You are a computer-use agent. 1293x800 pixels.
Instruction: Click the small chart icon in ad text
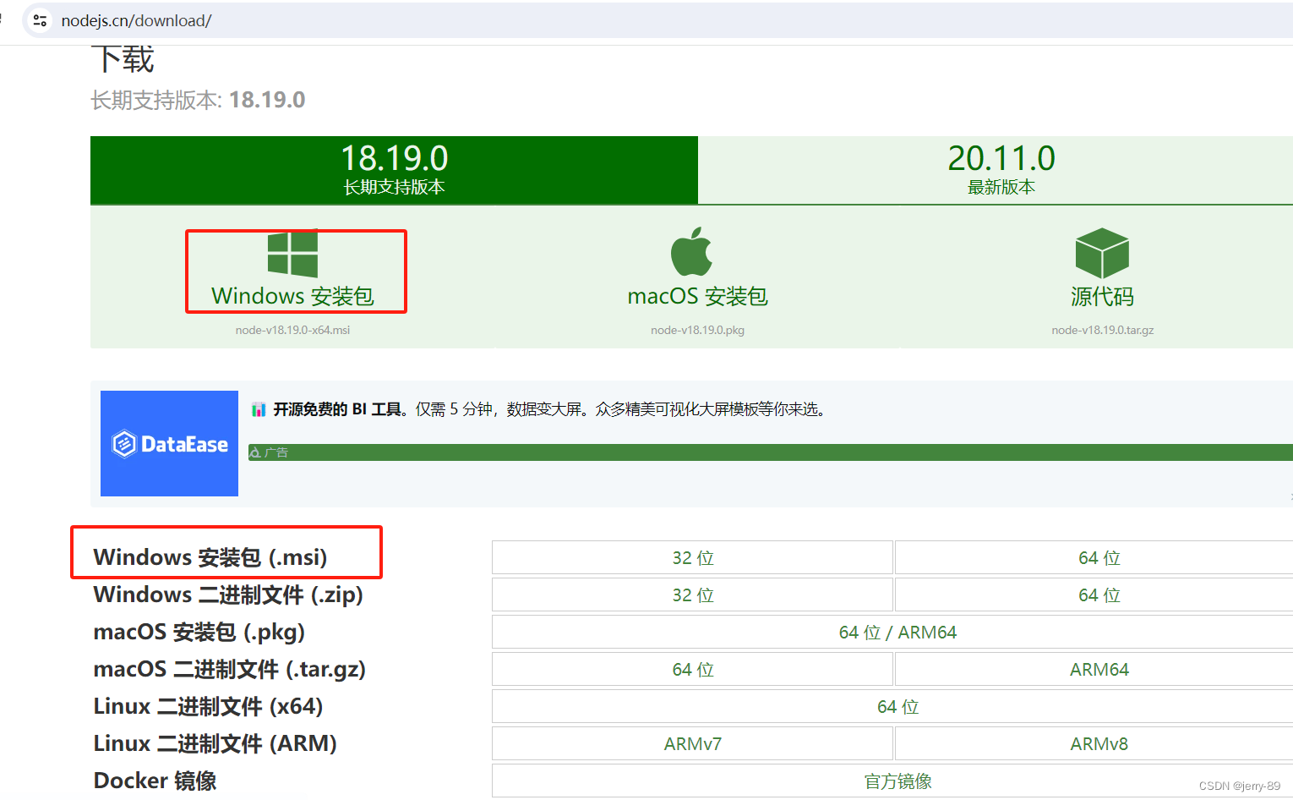[x=259, y=410]
